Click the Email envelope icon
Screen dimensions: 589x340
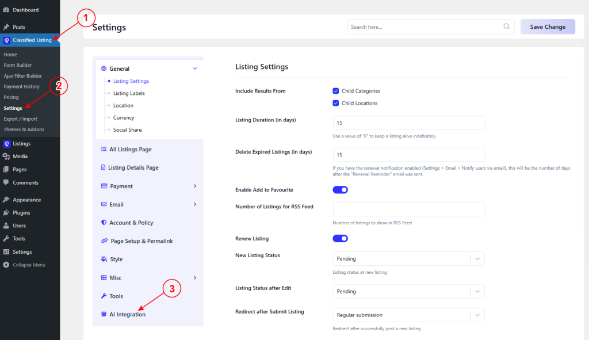104,204
